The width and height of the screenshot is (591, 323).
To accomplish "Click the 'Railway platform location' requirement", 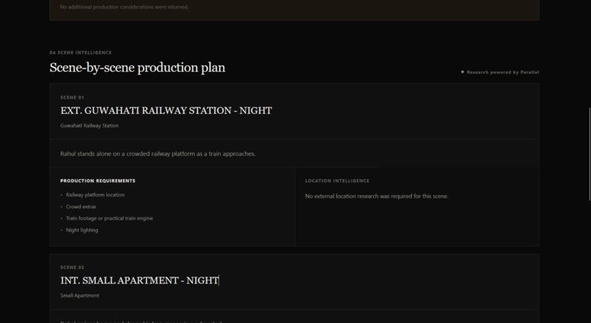I will (95, 195).
